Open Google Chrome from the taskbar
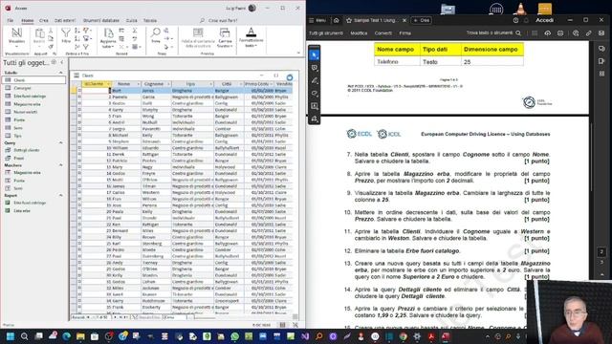This screenshot has height=344, width=612. 404,336
